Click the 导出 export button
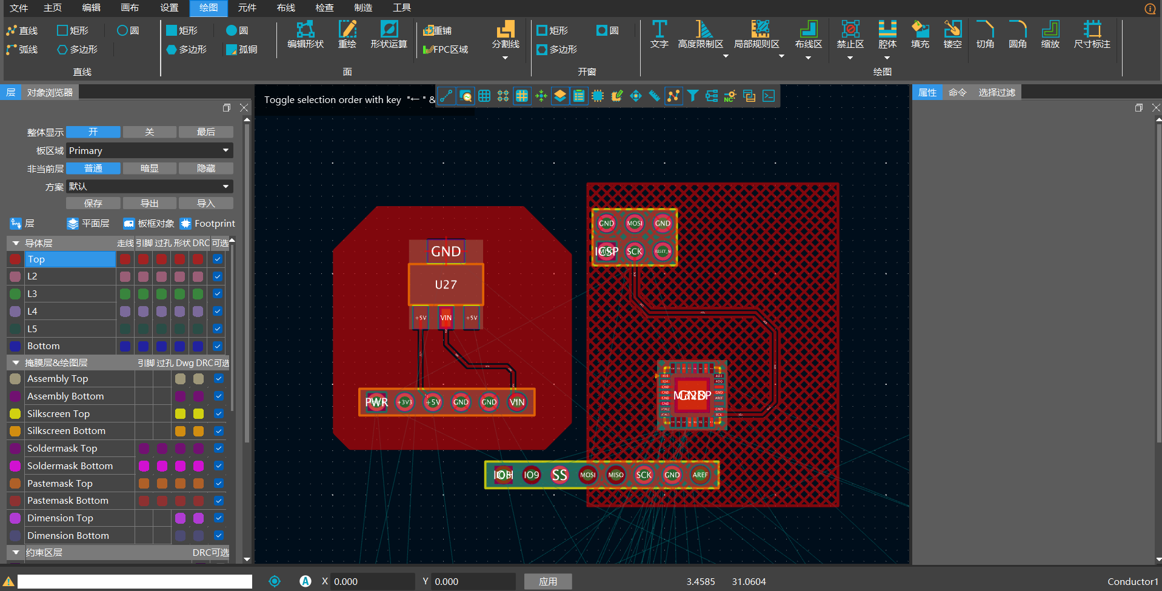1162x591 pixels. pyautogui.click(x=149, y=203)
